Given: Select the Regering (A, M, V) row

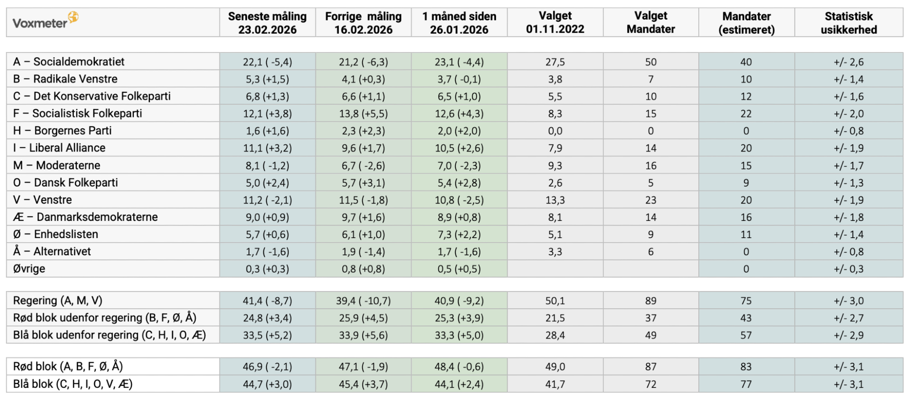Looking at the screenshot, I should (58, 300).
